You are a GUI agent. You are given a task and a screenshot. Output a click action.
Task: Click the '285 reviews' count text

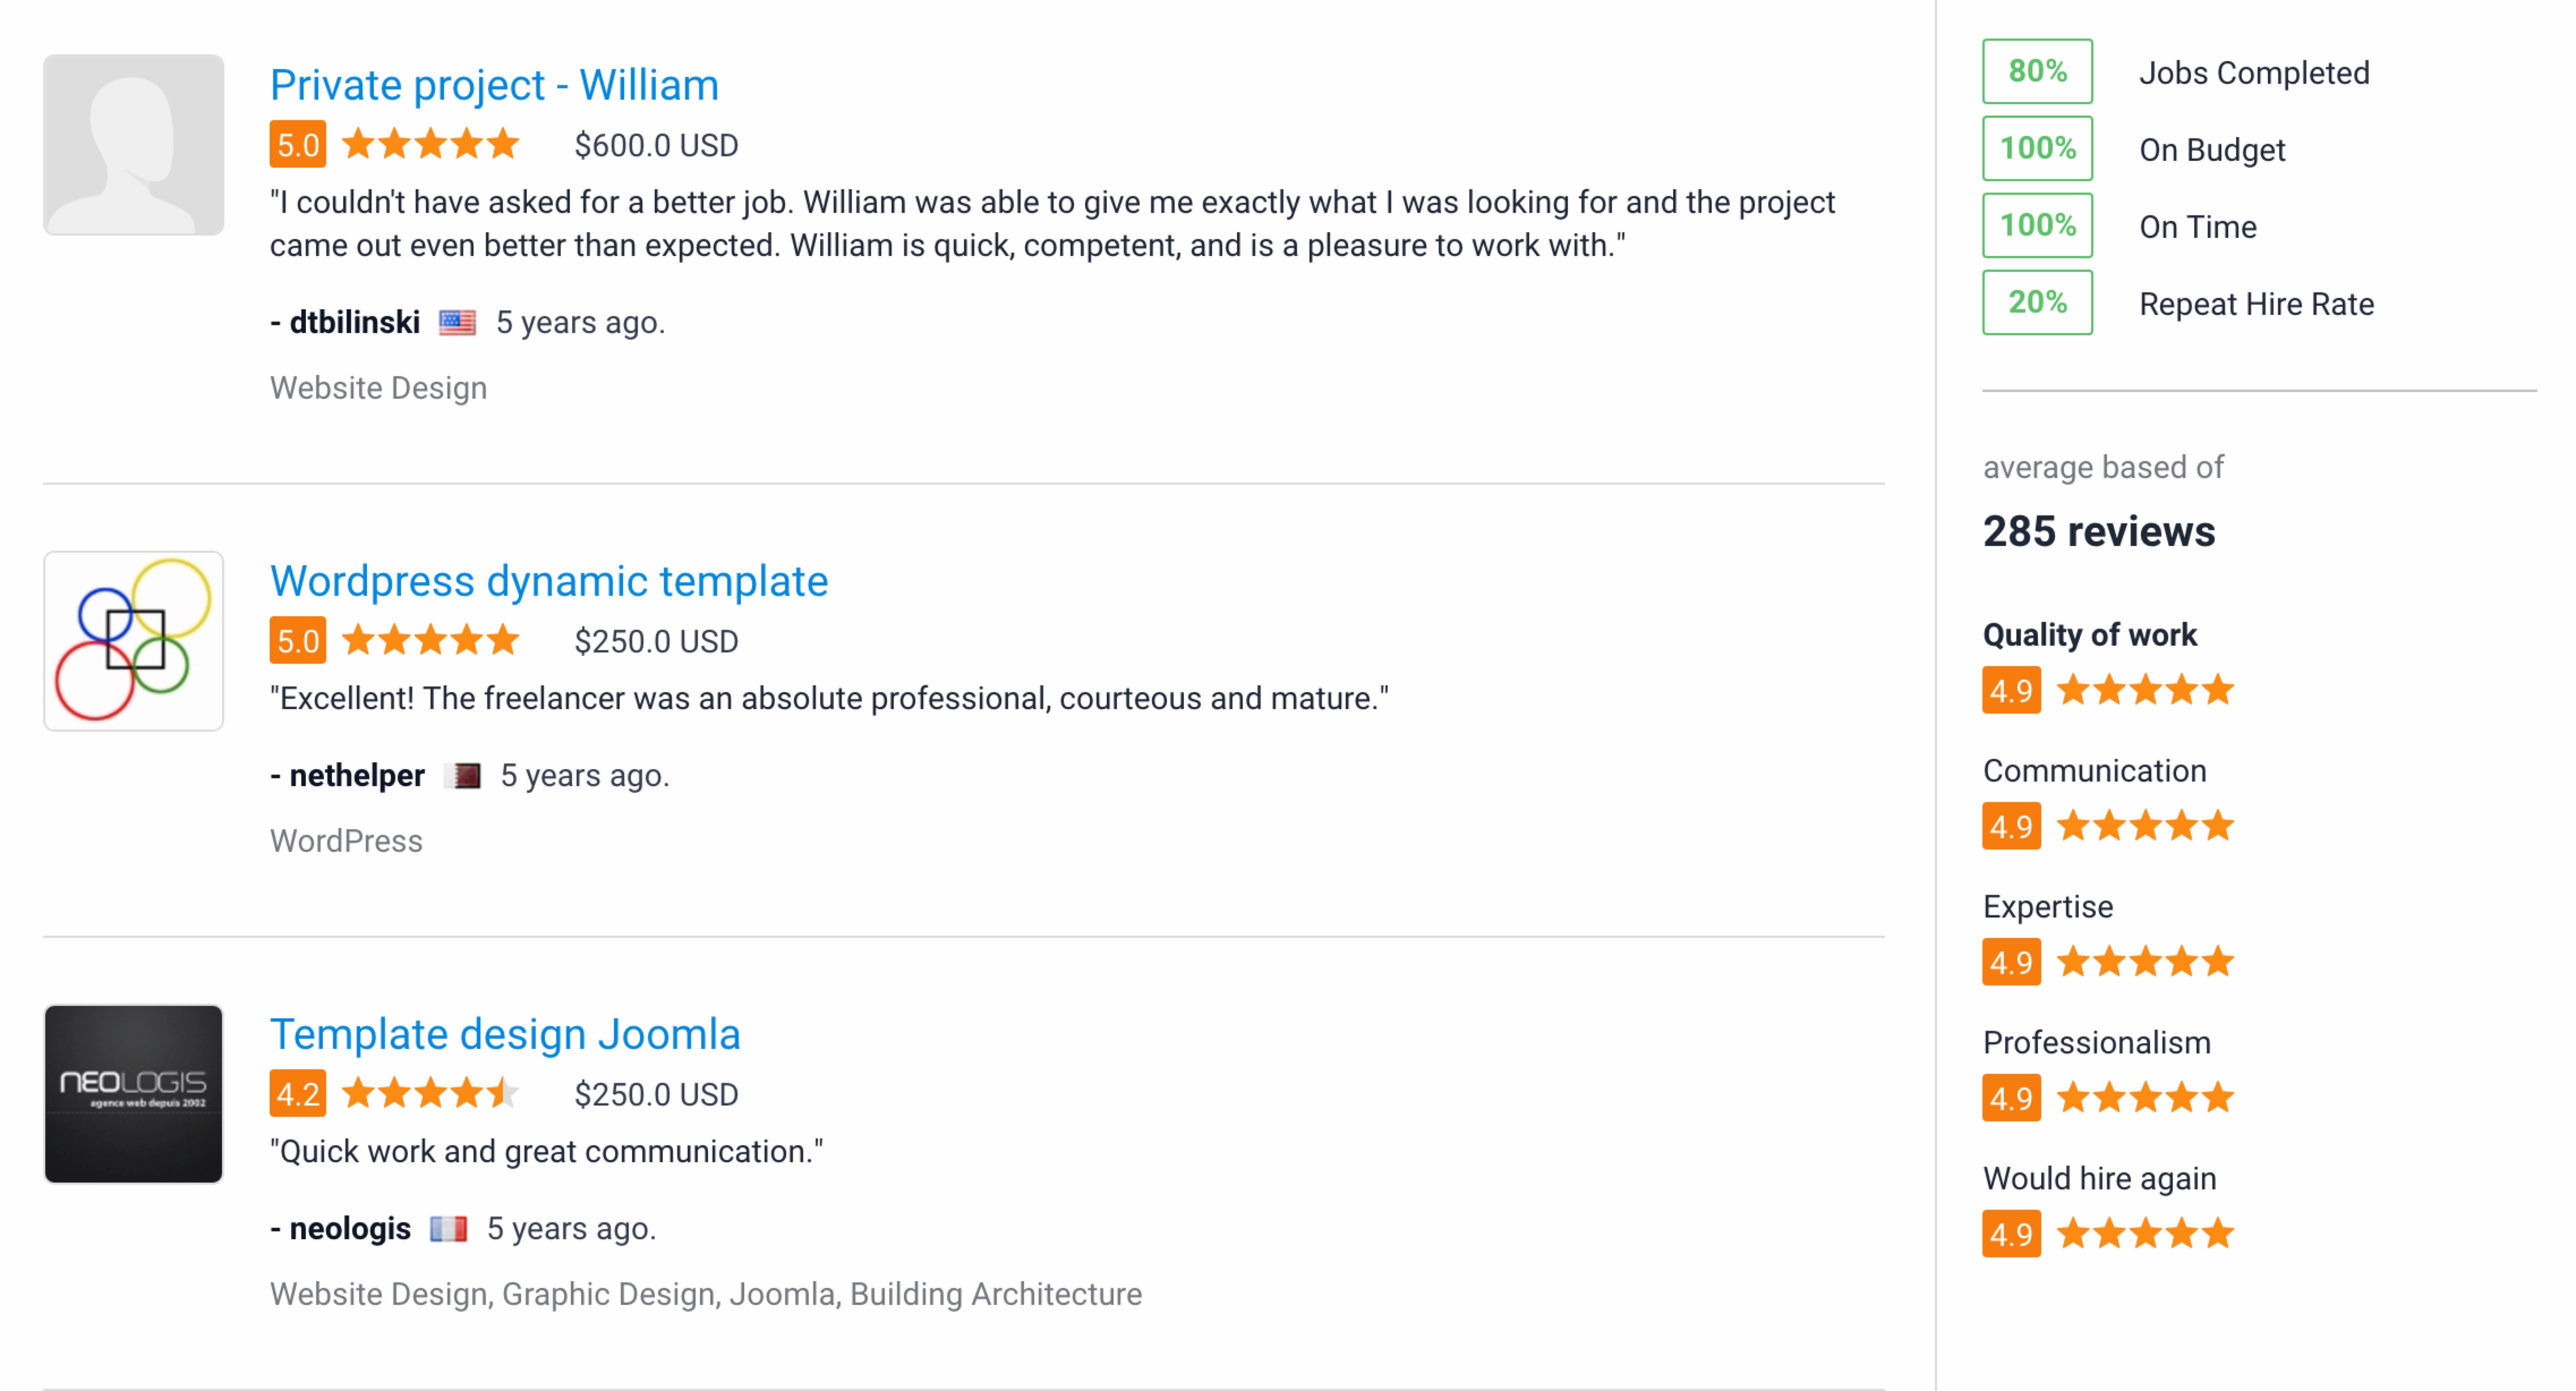[x=2098, y=531]
